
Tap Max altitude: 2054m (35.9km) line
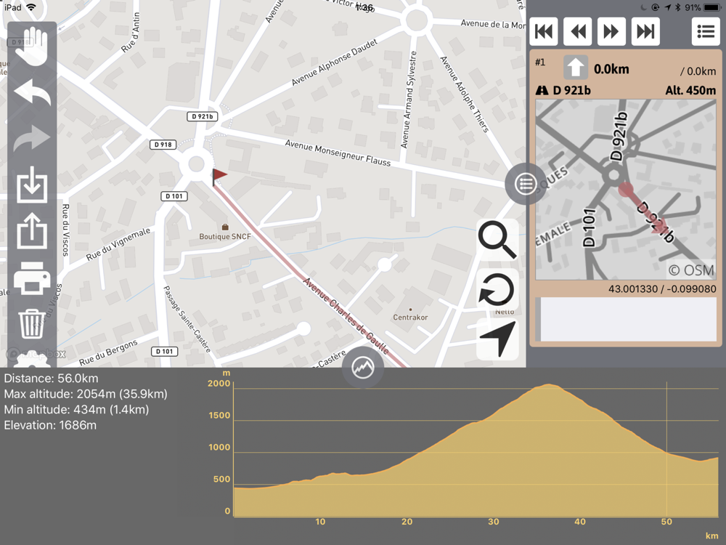coord(86,394)
